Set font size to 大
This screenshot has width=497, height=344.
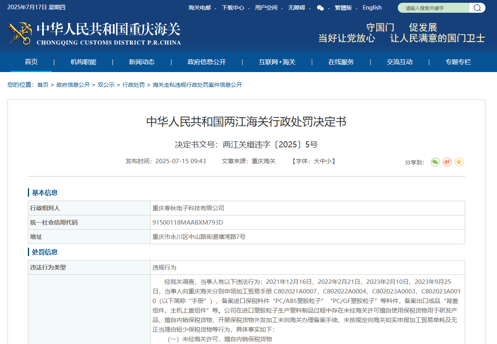pyautogui.click(x=317, y=161)
